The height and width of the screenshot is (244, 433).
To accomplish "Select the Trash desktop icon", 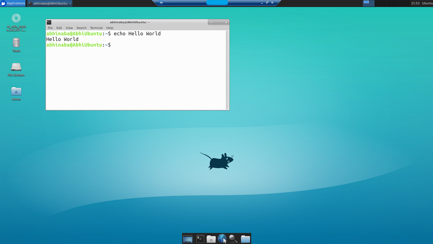I will [x=16, y=45].
